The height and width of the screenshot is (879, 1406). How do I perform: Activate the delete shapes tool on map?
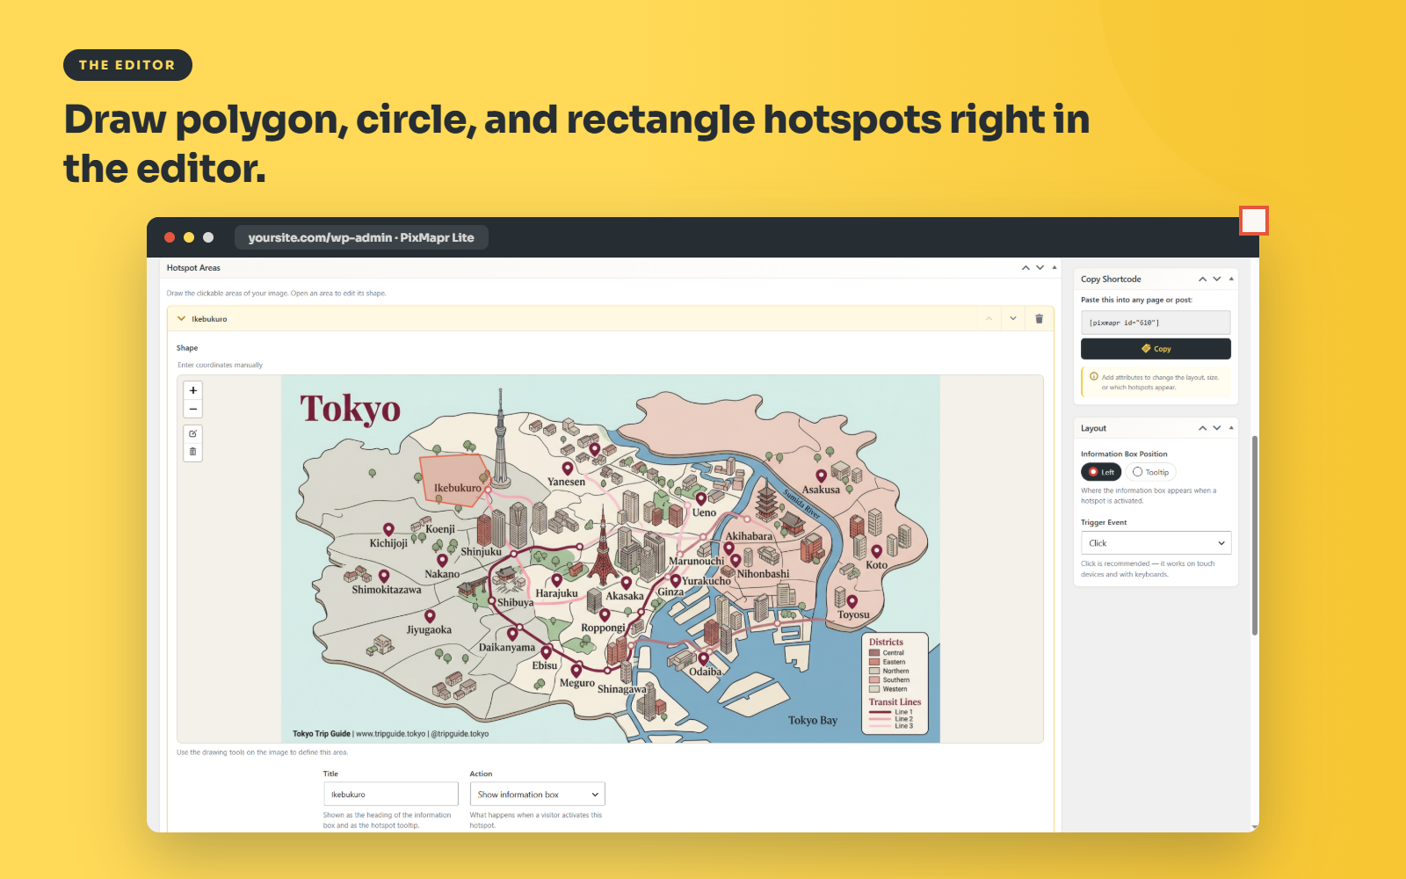pos(193,452)
